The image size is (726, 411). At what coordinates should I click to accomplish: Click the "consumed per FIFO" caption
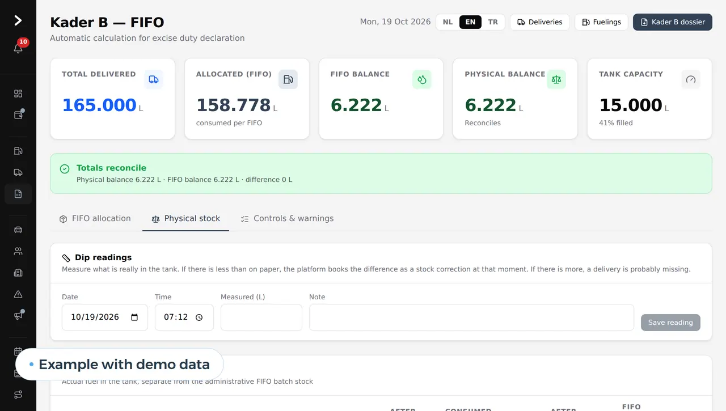point(229,123)
